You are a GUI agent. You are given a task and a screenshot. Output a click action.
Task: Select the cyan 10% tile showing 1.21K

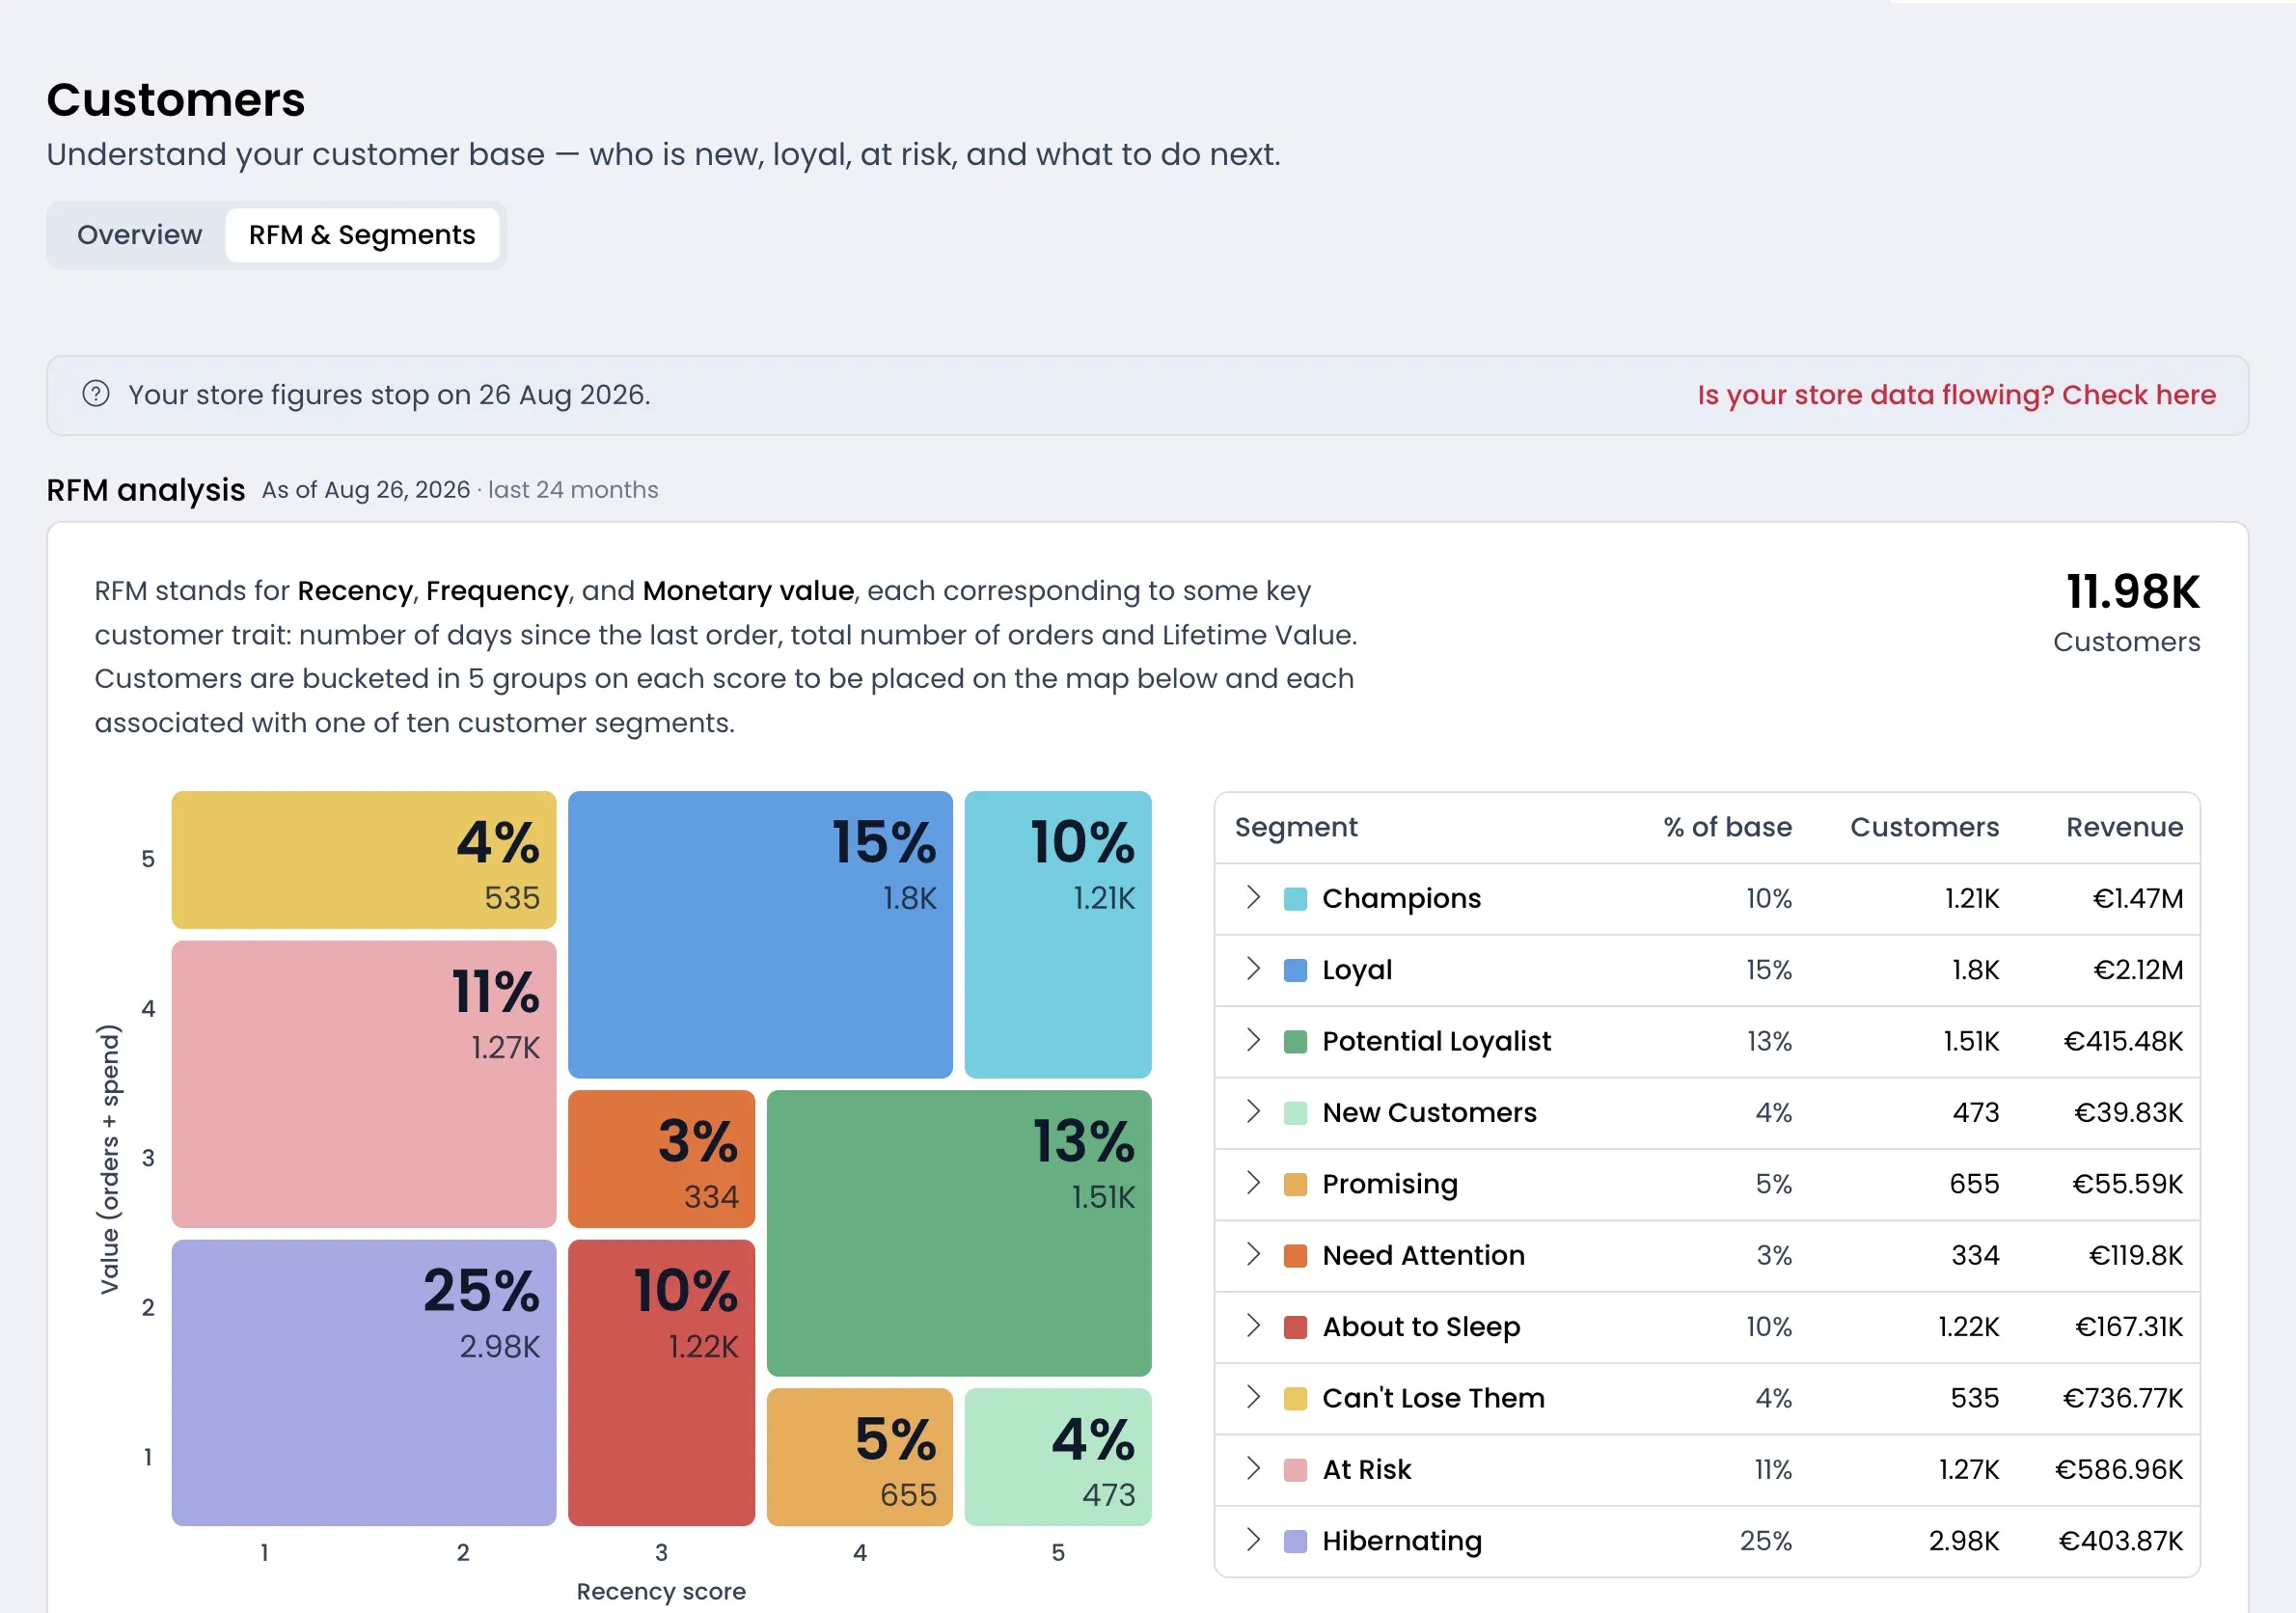(1058, 934)
